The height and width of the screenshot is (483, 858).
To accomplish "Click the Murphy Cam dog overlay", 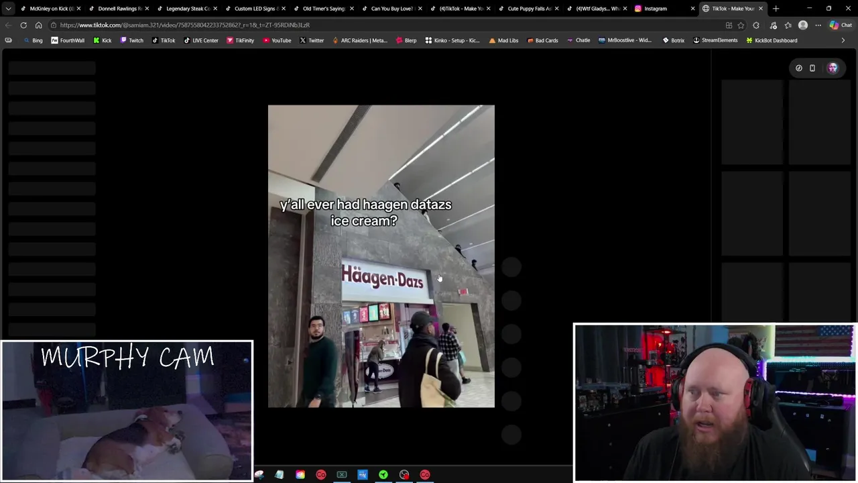I will coord(127,411).
